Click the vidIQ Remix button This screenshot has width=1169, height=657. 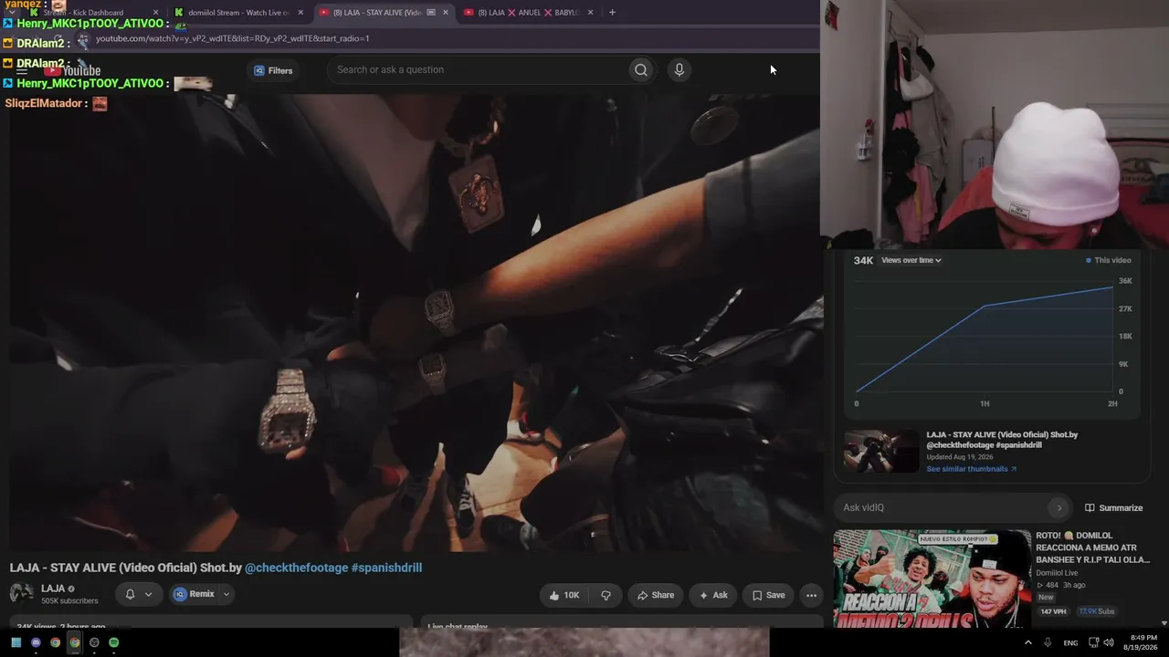coord(195,594)
